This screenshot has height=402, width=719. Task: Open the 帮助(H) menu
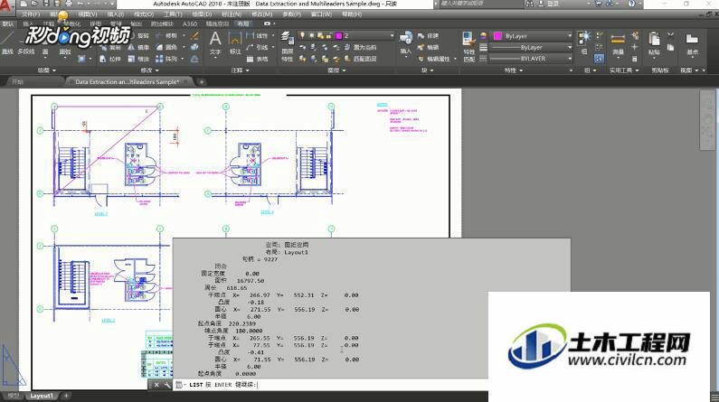click(x=352, y=14)
